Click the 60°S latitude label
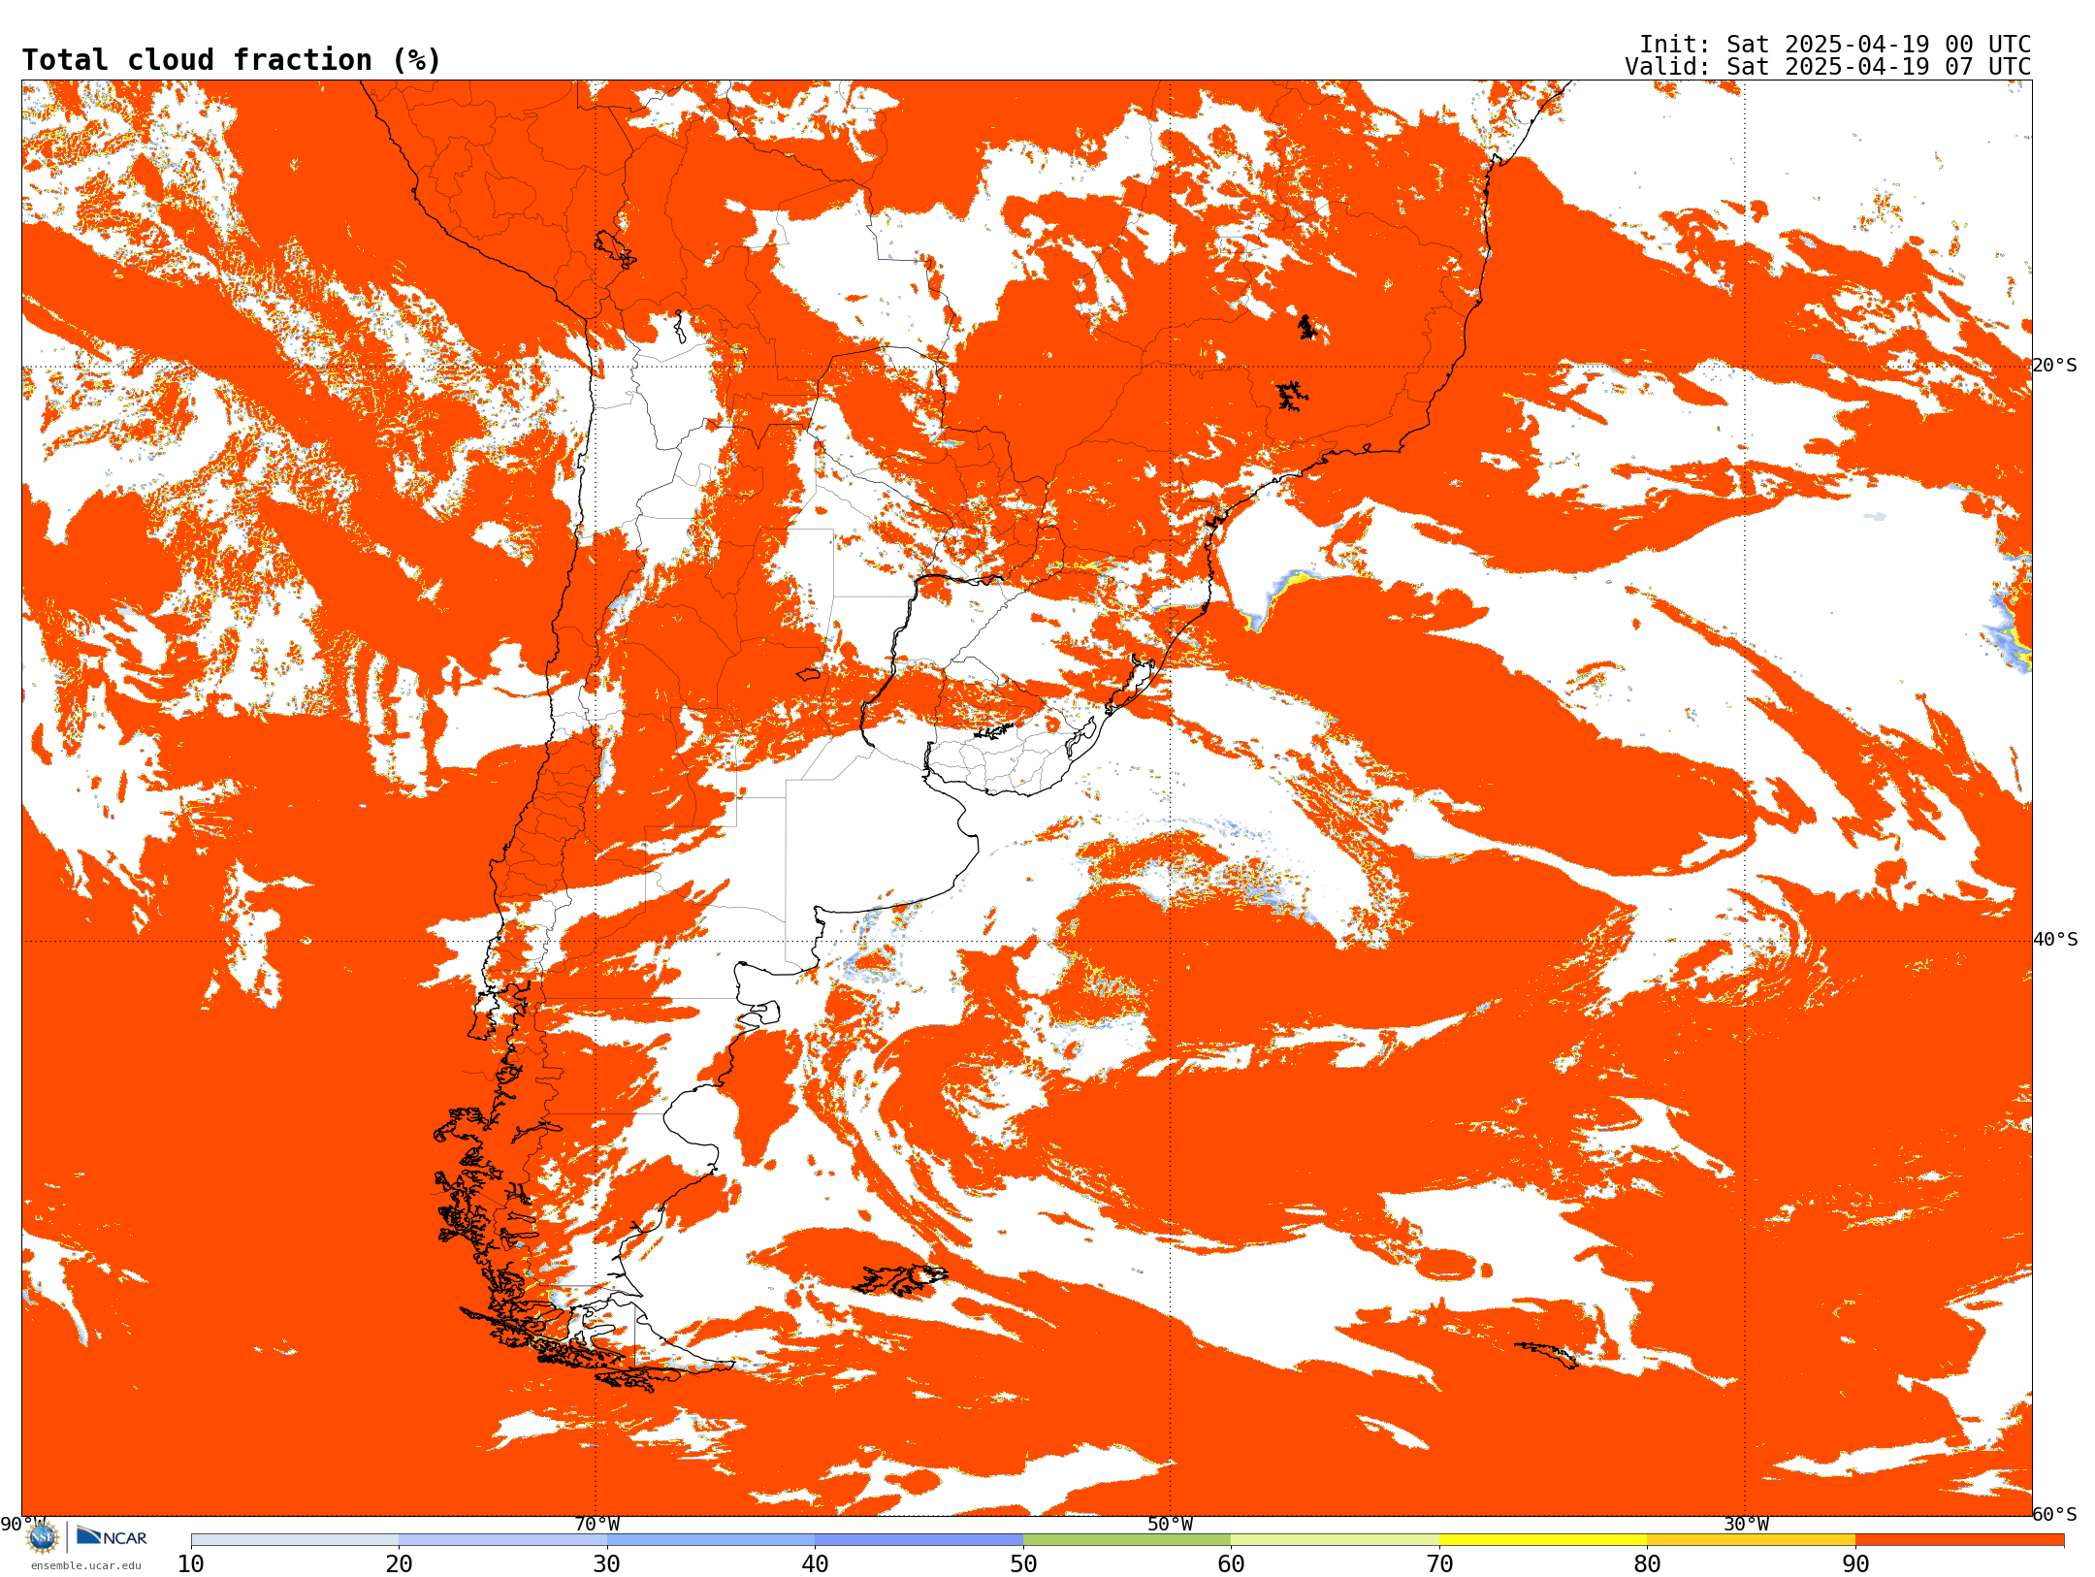Viewport: 2095px width, 1577px height. (2055, 1514)
